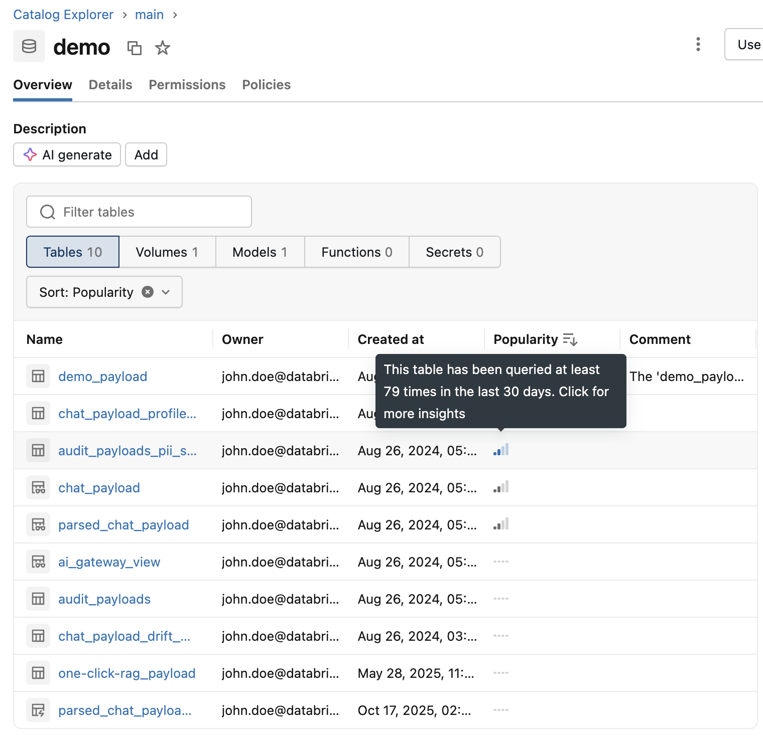
Task: Open the kebab more-options menu
Action: coord(698,45)
